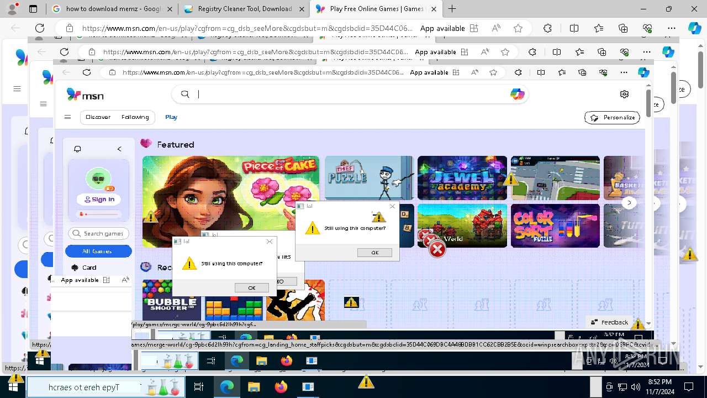Open the Jewel Academy game tile

tap(462, 178)
